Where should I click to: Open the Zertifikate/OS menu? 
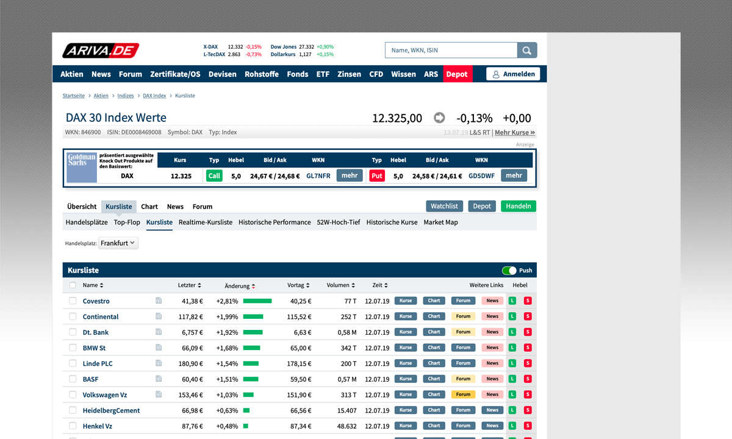tap(175, 74)
